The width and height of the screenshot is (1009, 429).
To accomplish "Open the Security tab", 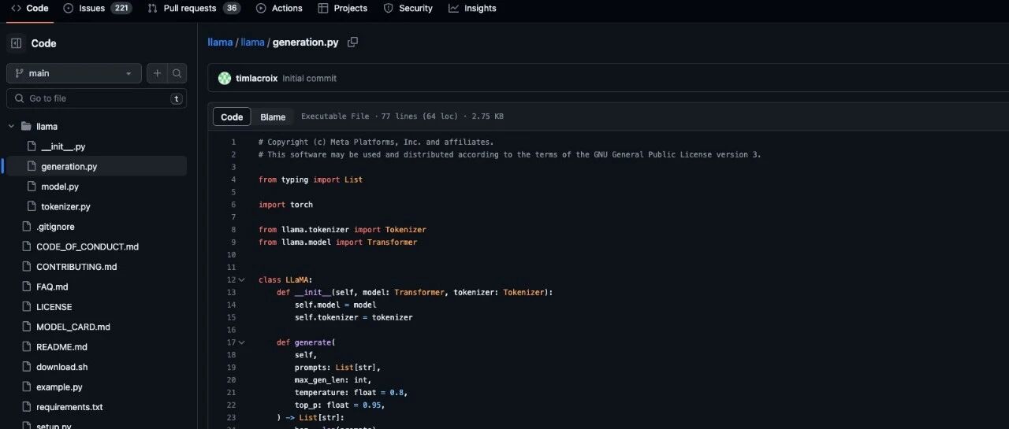I will click(x=408, y=8).
